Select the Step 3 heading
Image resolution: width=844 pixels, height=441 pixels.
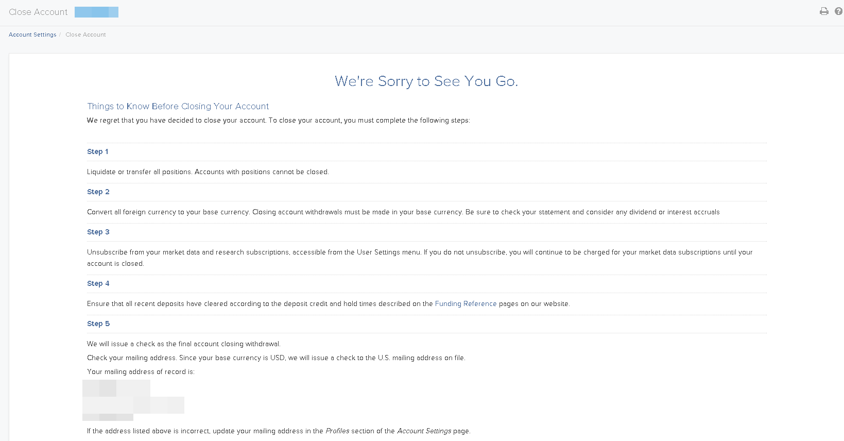(98, 232)
